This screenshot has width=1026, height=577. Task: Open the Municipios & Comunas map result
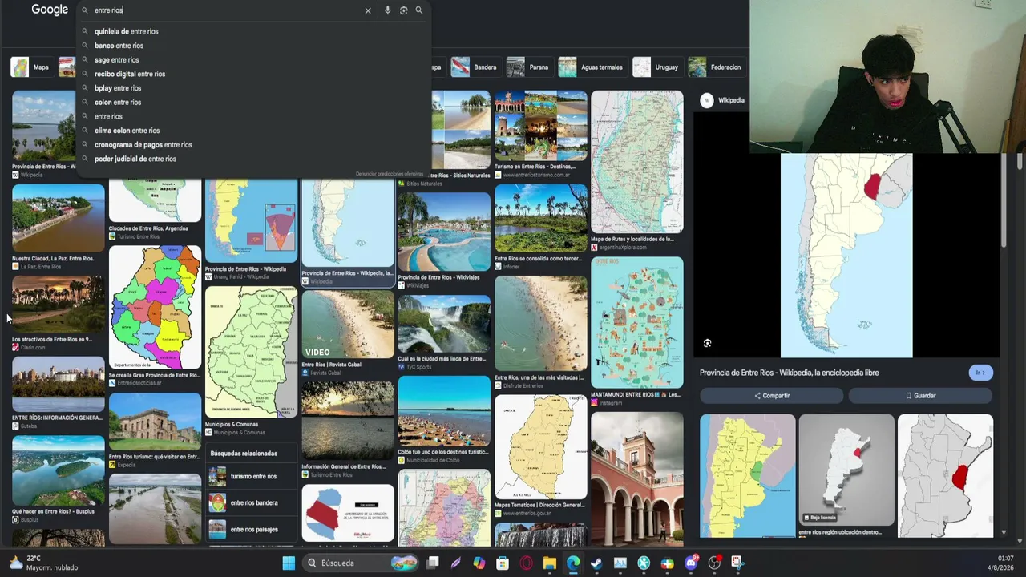(x=251, y=353)
